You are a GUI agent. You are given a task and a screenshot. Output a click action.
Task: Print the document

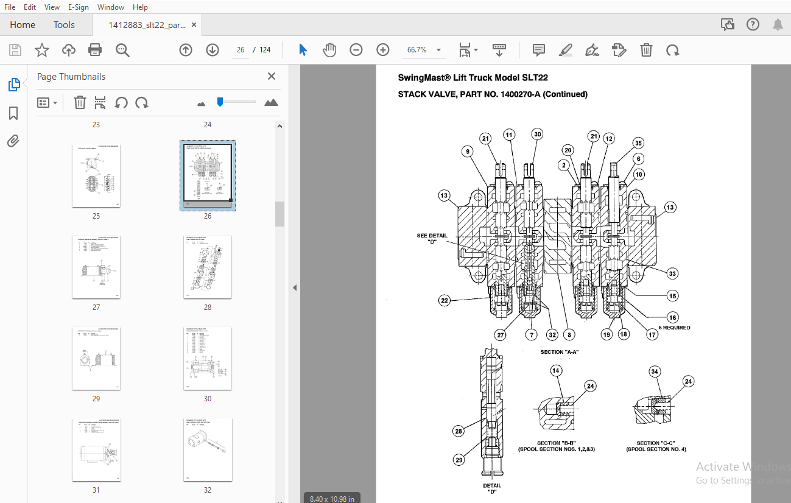pos(95,50)
